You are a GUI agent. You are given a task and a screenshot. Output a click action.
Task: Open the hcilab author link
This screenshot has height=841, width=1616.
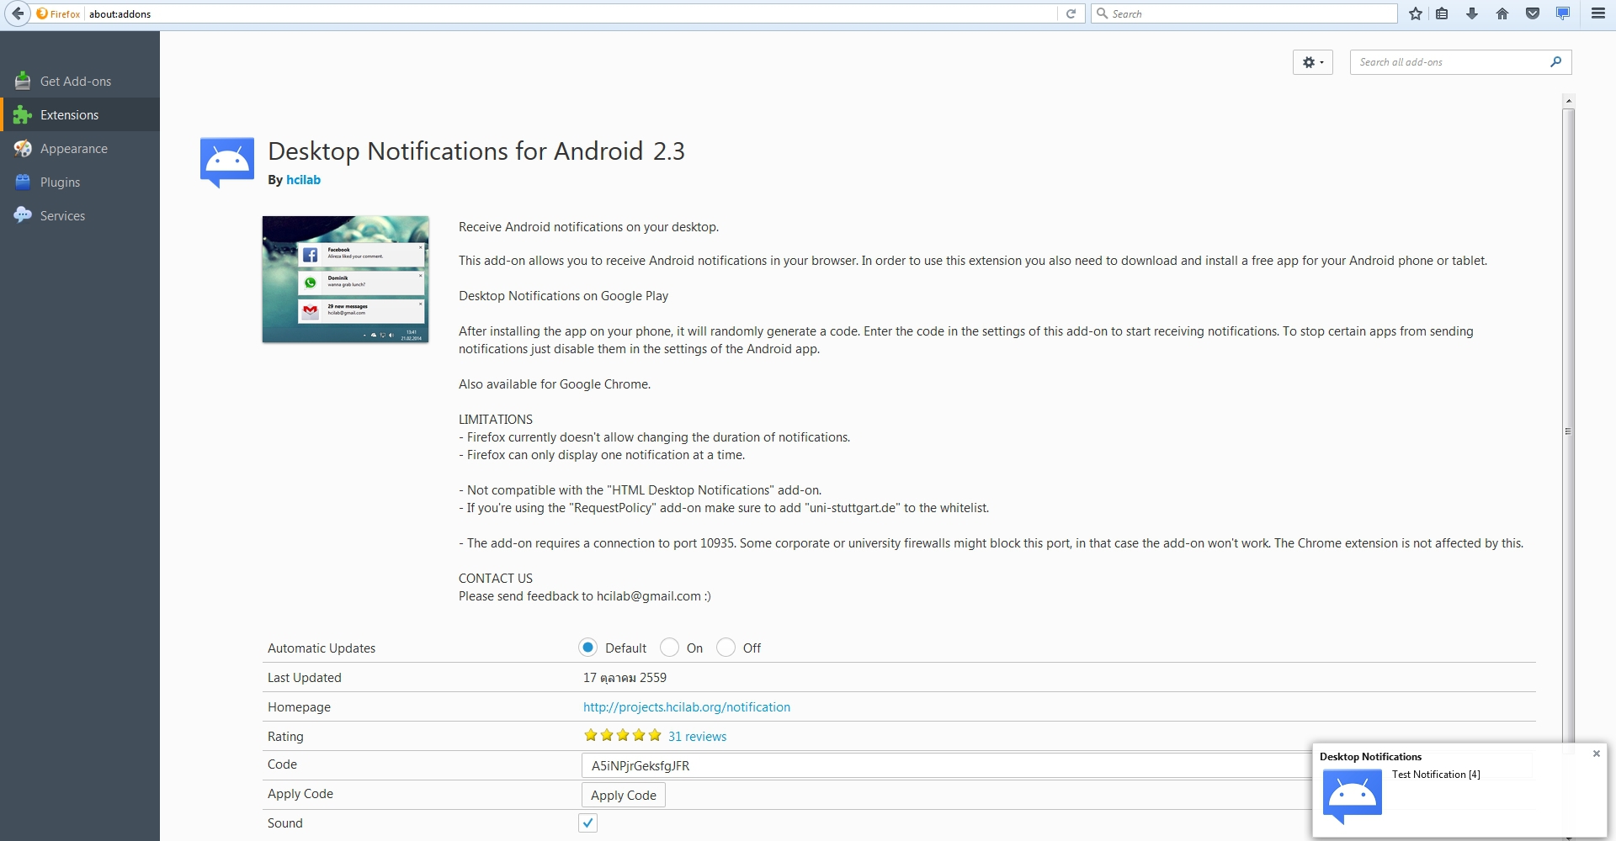pos(303,180)
